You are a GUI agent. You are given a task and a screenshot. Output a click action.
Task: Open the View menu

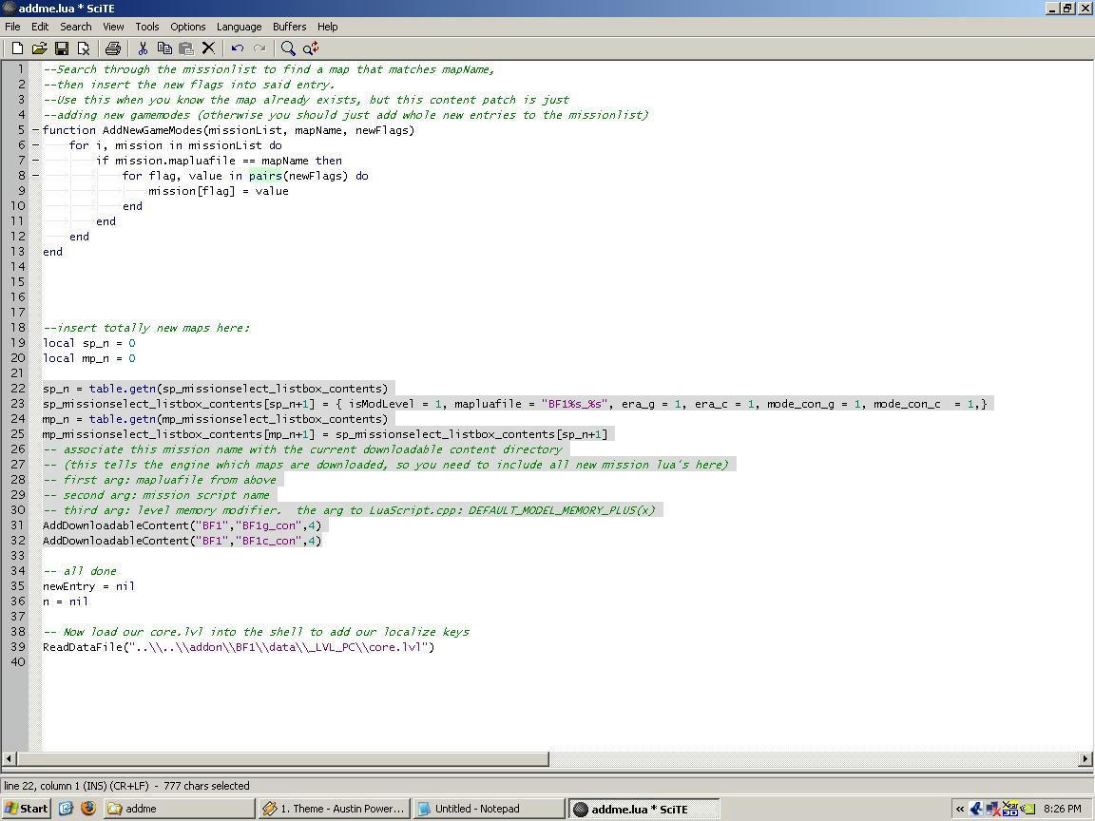113,27
